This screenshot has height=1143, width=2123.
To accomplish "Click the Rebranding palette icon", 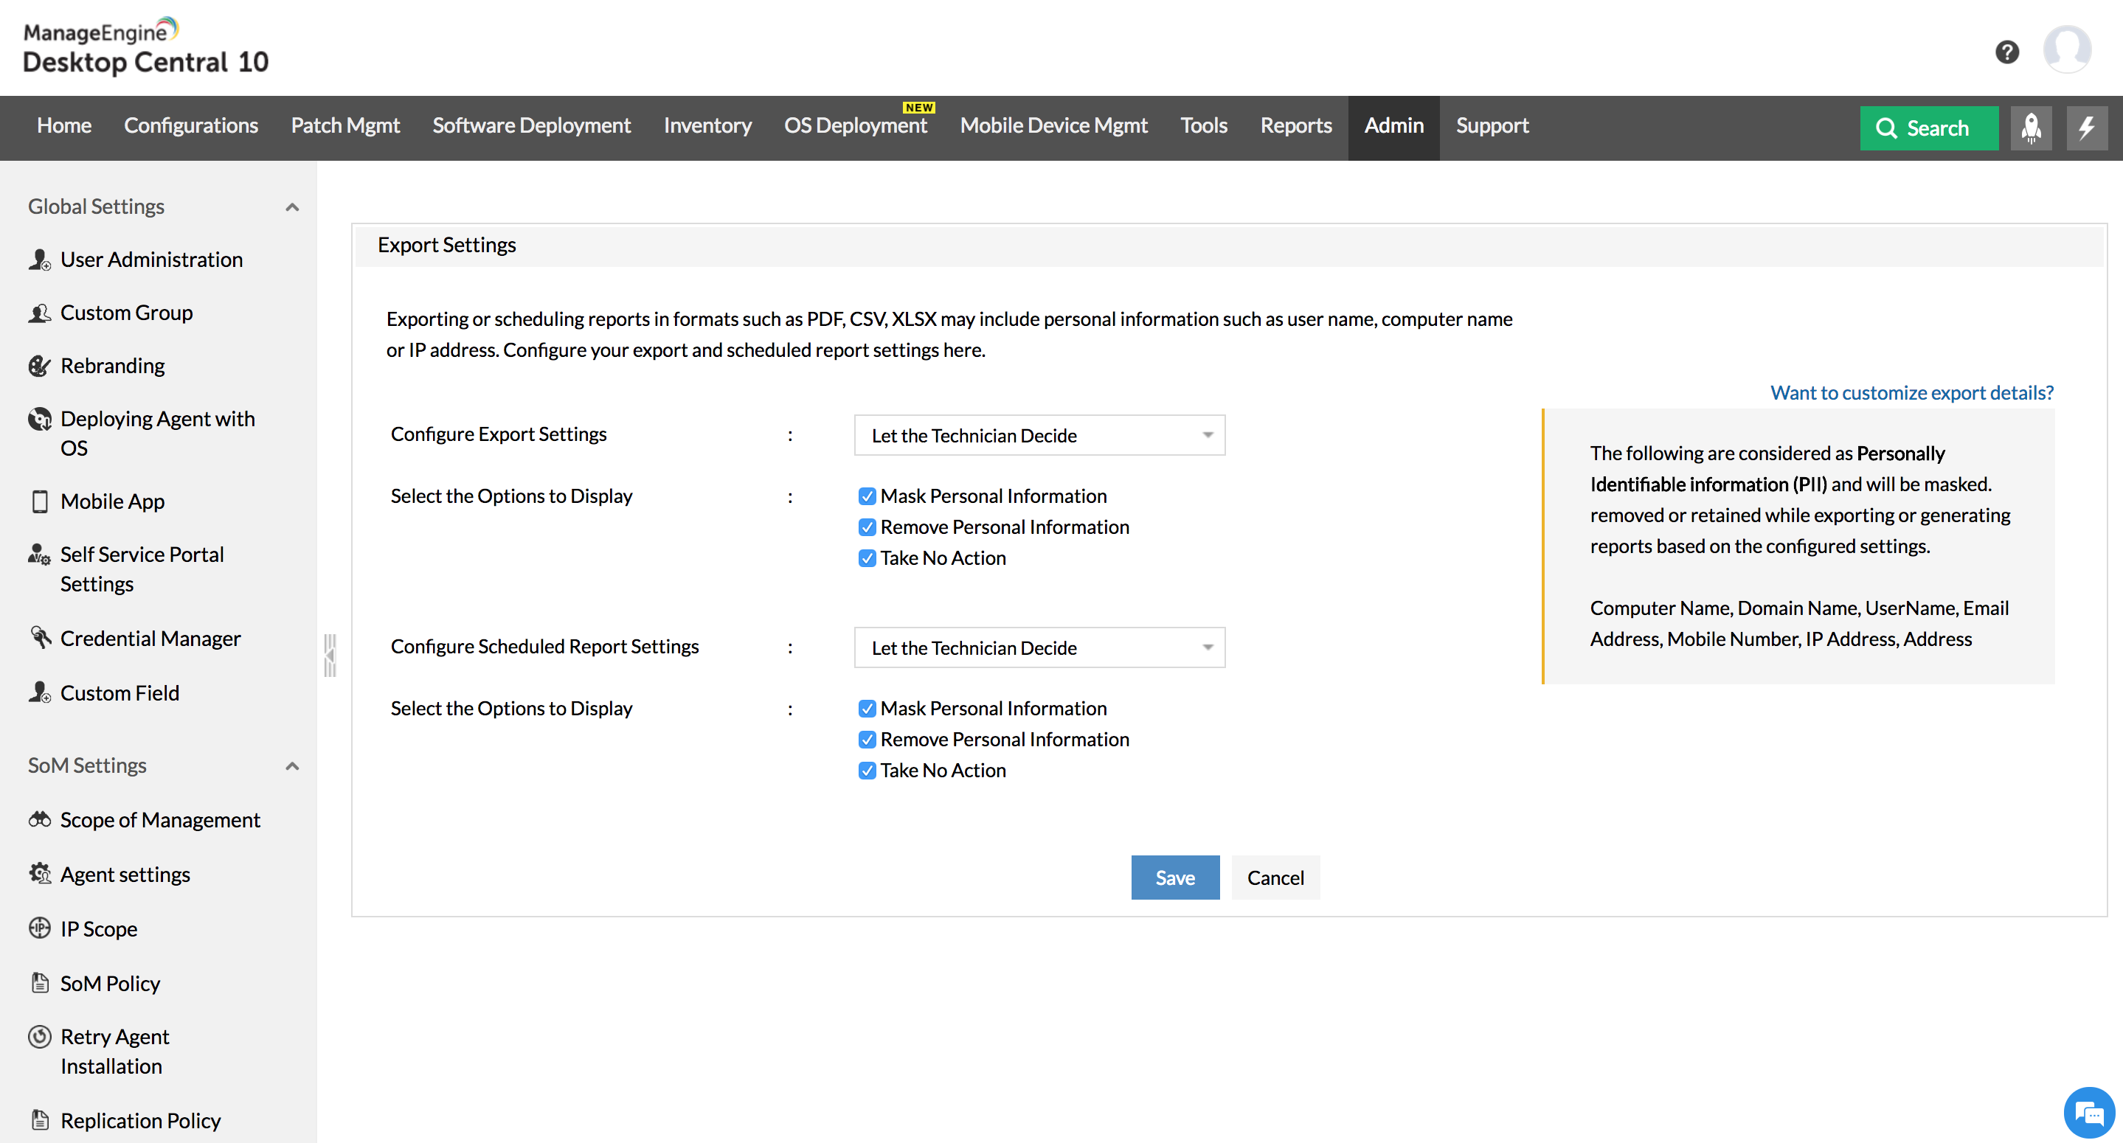I will 40,365.
